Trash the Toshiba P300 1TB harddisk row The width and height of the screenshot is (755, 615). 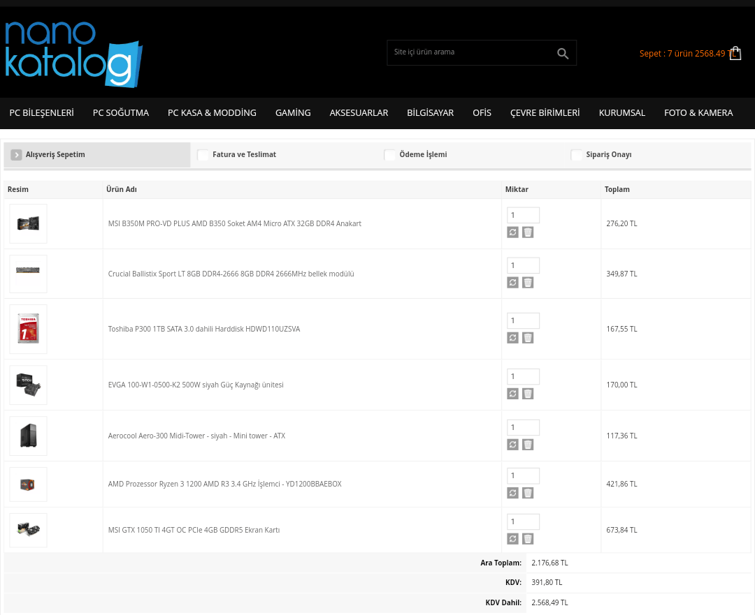pyautogui.click(x=528, y=338)
